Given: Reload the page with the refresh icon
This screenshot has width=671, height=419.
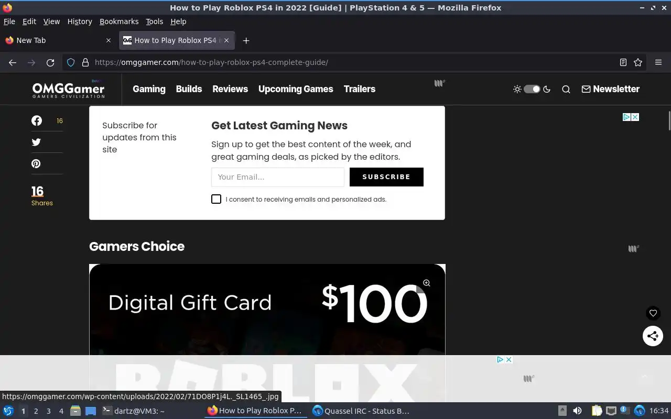Looking at the screenshot, I should tap(50, 62).
